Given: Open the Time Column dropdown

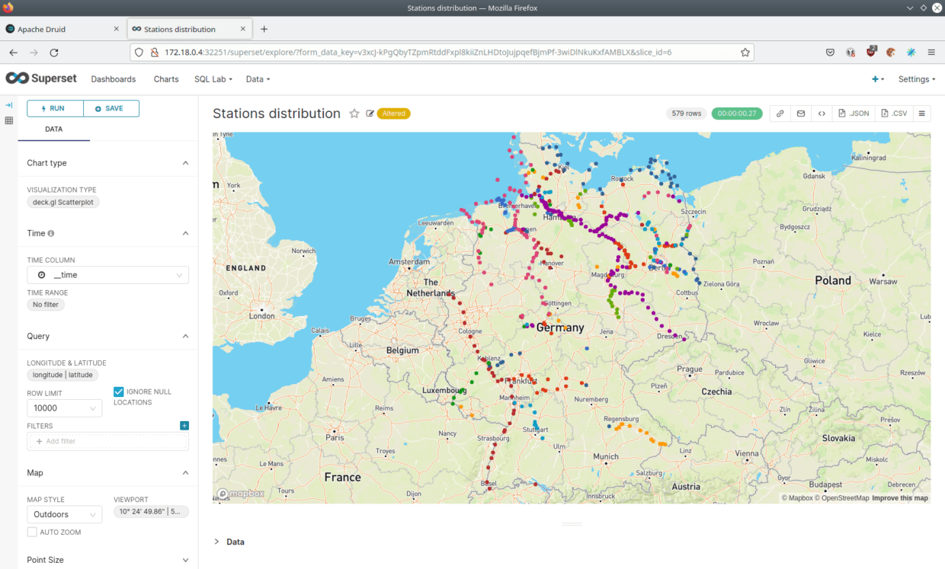Looking at the screenshot, I should (x=107, y=275).
